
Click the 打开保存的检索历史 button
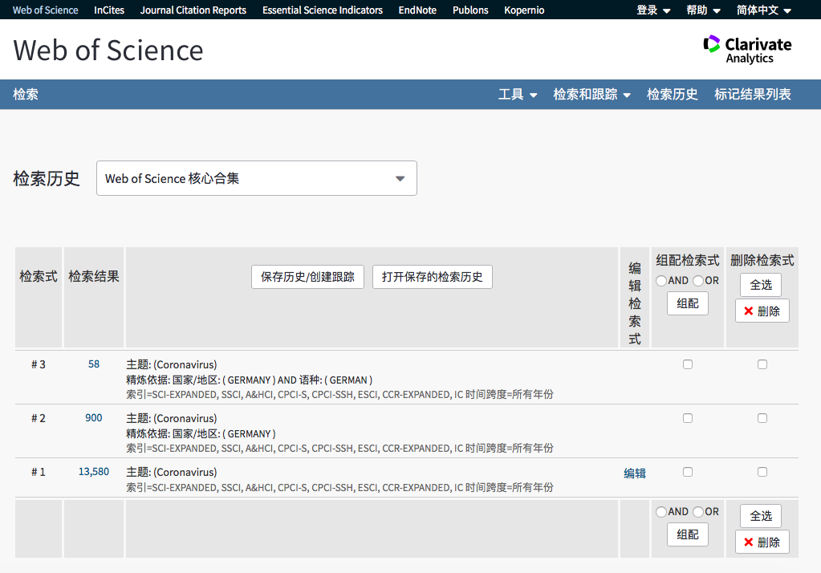[x=433, y=277]
